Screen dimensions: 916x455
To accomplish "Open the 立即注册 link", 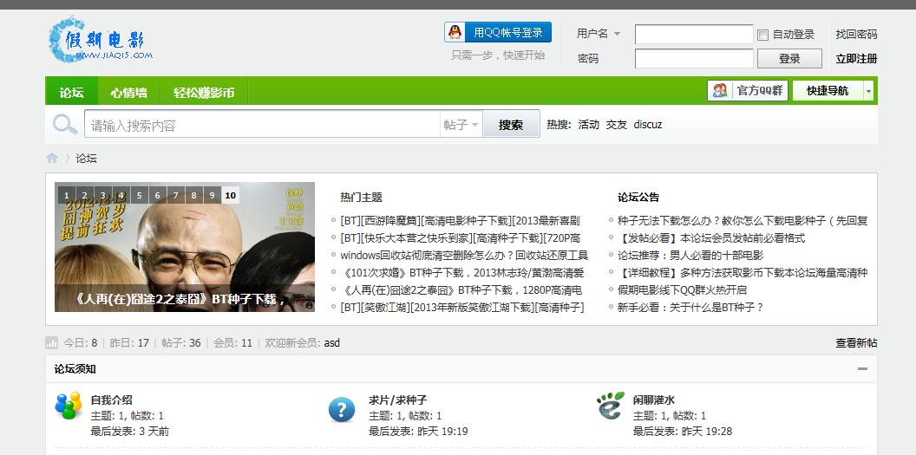I will tap(856, 59).
